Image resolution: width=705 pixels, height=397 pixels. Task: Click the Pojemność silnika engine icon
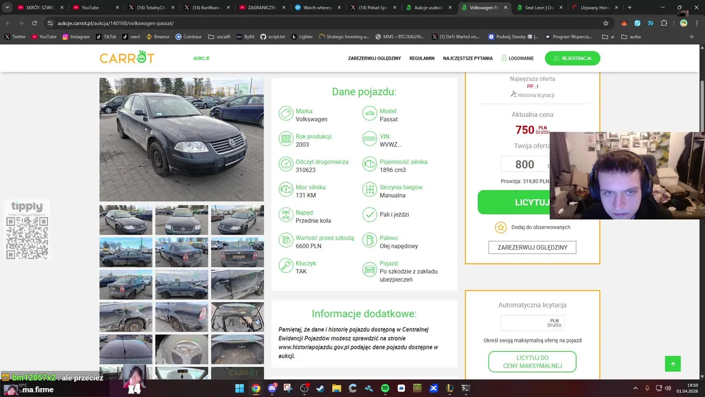coord(370,164)
